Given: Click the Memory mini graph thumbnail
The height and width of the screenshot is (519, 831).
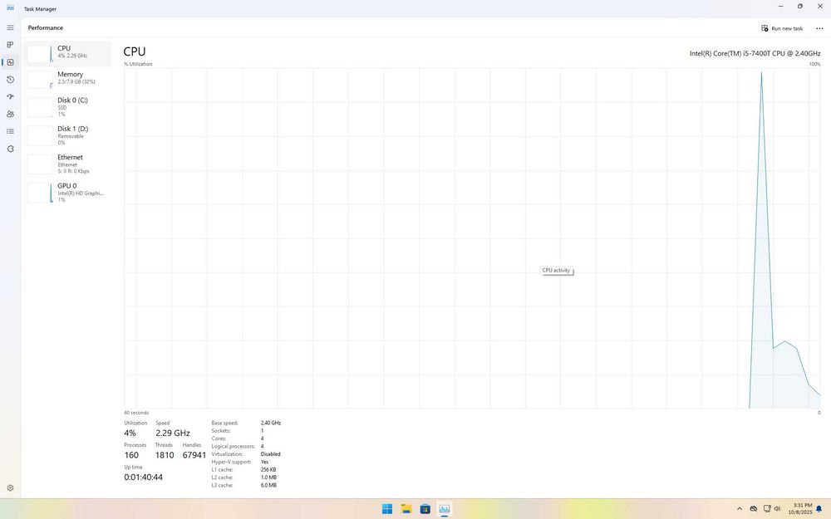Looking at the screenshot, I should coord(40,80).
